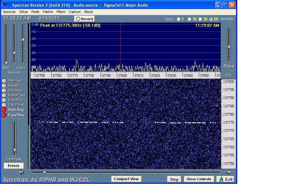Click the 137850 label on frequency axis
291x185 pixels.
coord(203,76)
